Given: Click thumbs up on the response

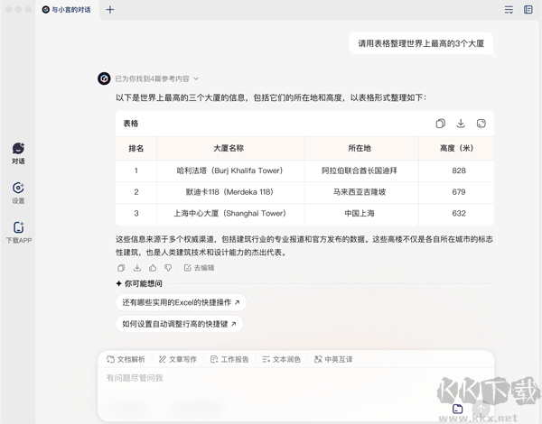Looking at the screenshot, I should (x=153, y=268).
